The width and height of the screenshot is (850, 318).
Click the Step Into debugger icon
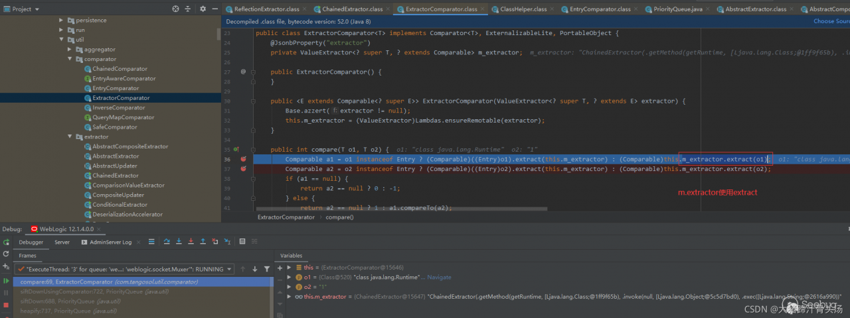pyautogui.click(x=179, y=242)
